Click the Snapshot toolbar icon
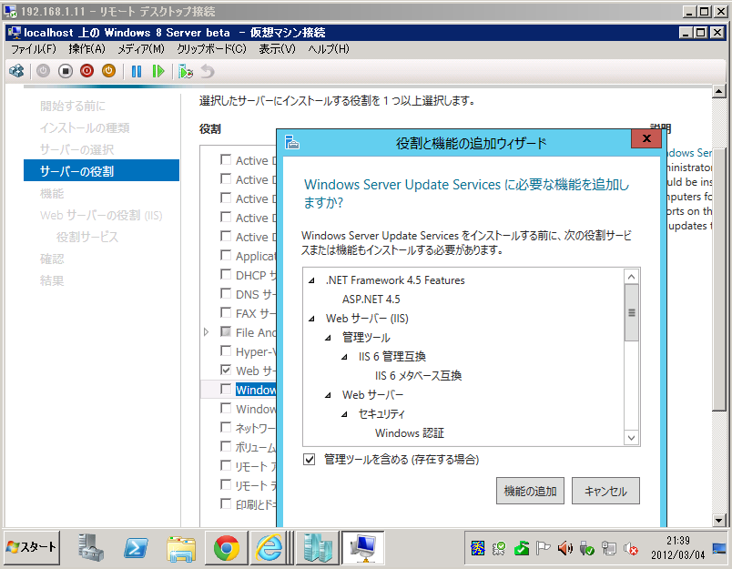Image resolution: width=732 pixels, height=569 pixels. click(x=186, y=71)
